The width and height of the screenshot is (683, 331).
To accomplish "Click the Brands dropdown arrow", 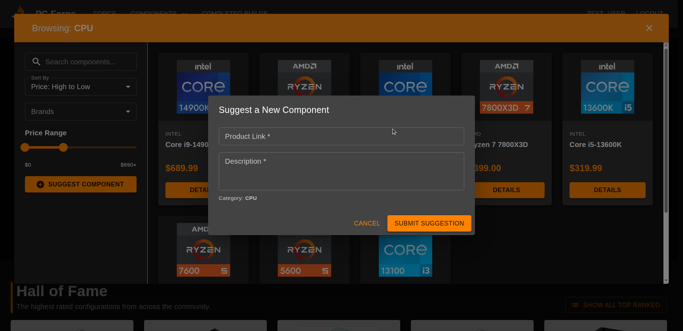I will click(x=128, y=112).
